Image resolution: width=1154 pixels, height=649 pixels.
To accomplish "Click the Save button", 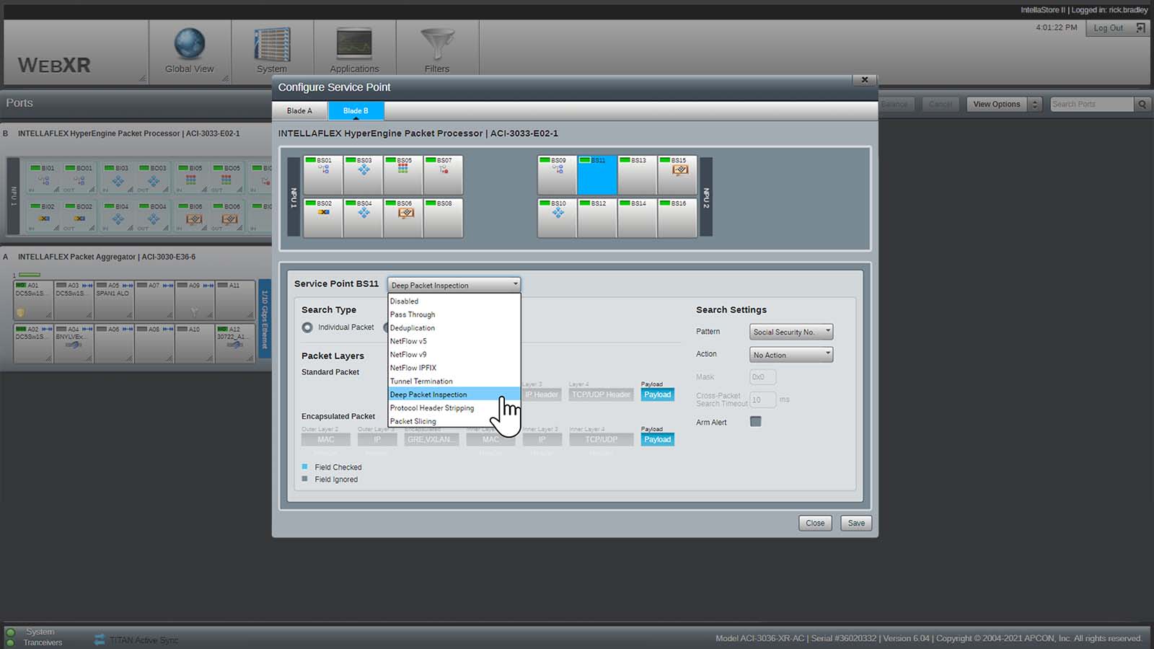I will (856, 524).
